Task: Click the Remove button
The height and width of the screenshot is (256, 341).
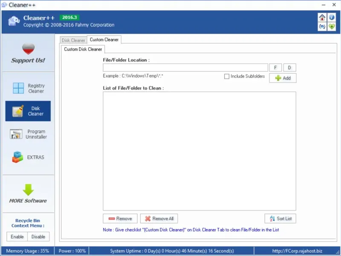Action: point(120,218)
